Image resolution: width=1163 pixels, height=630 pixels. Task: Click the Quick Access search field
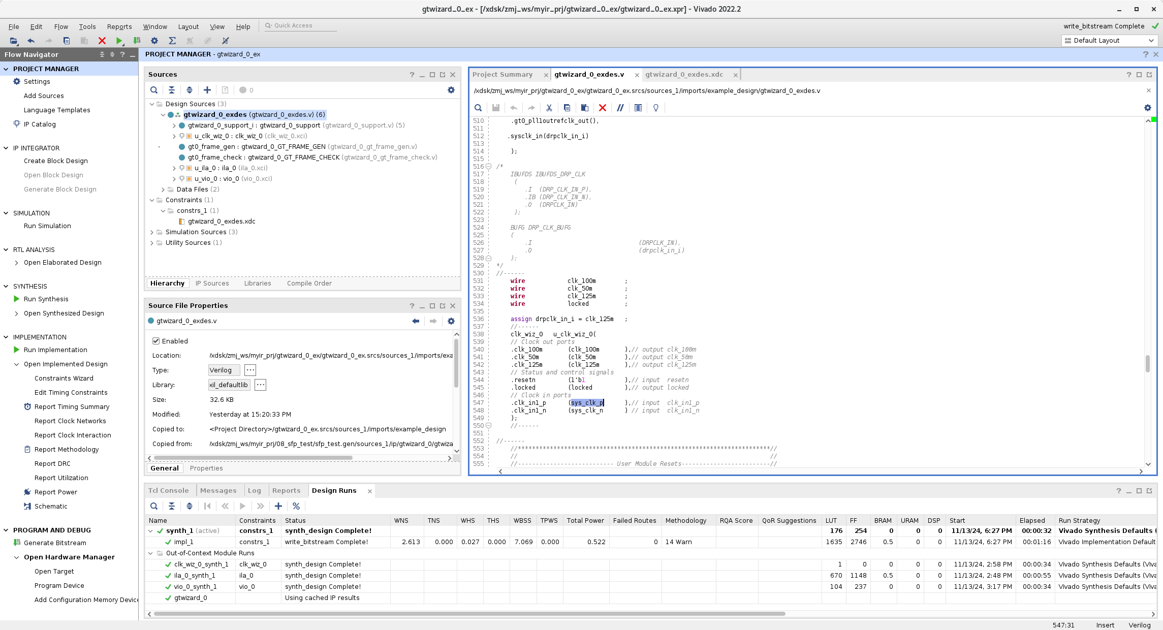(x=300, y=25)
